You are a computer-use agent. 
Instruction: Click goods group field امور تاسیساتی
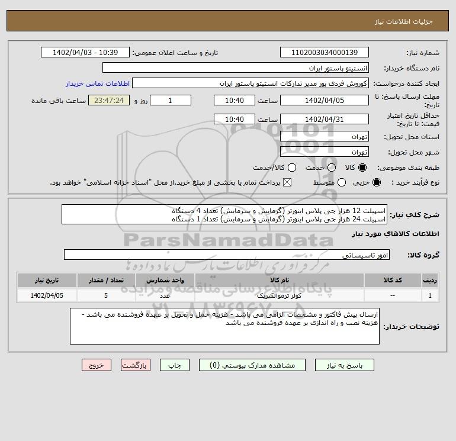tap(227, 255)
